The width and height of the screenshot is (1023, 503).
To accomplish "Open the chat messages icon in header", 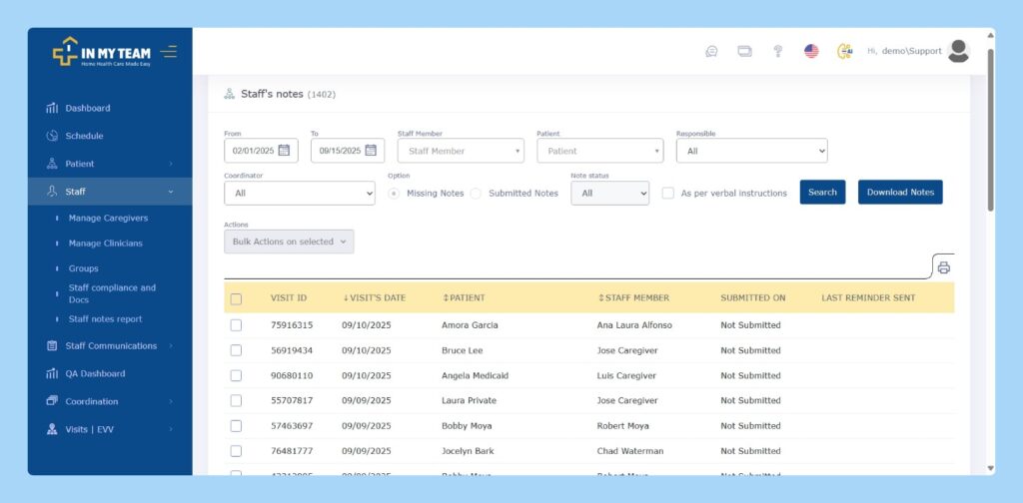I will pos(711,51).
